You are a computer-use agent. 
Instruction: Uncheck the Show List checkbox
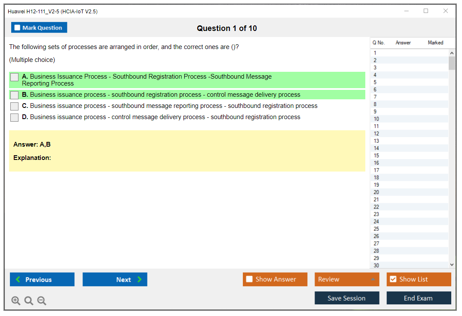393,279
